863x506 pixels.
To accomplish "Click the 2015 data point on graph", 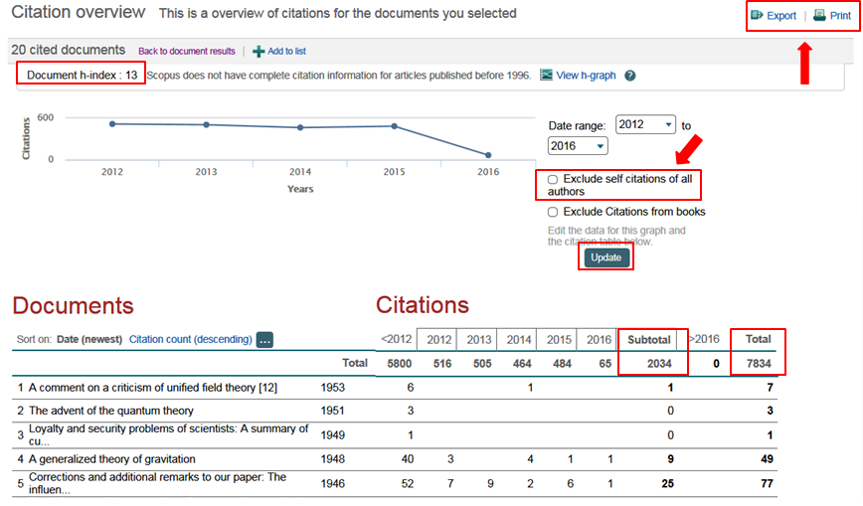I will click(395, 126).
